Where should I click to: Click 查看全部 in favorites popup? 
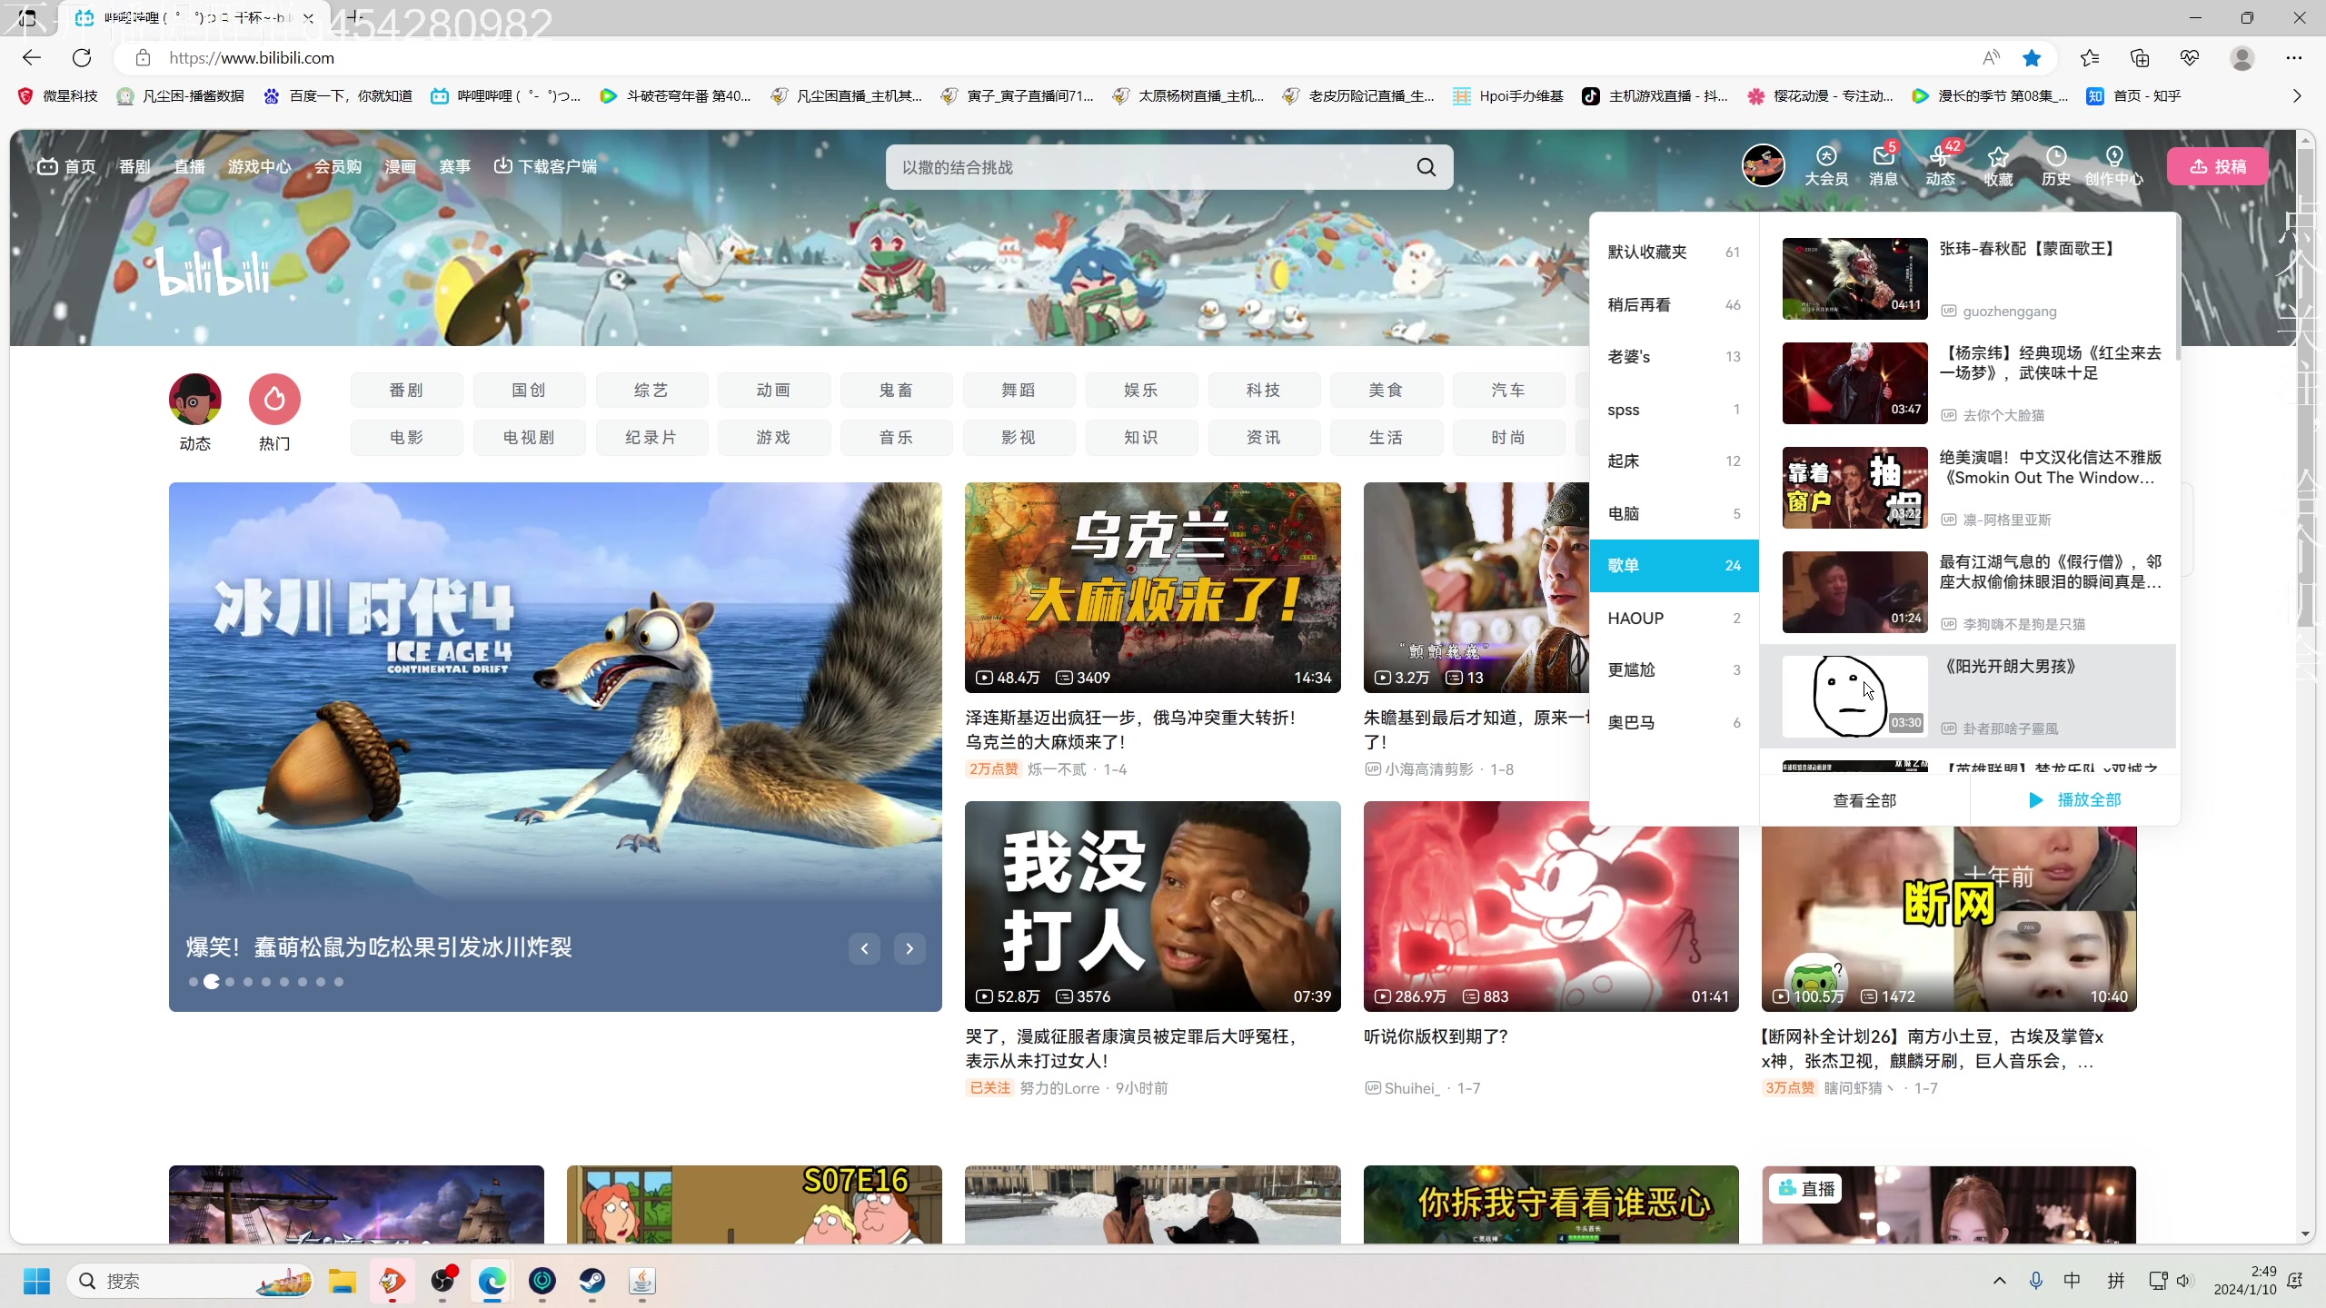pyautogui.click(x=1864, y=800)
